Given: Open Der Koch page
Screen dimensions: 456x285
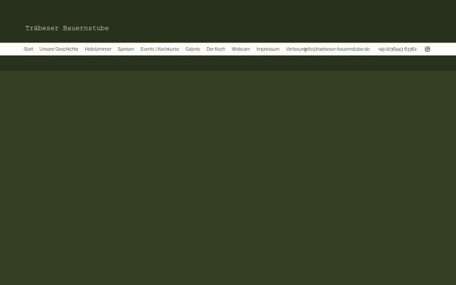Looking at the screenshot, I should [x=216, y=49].
